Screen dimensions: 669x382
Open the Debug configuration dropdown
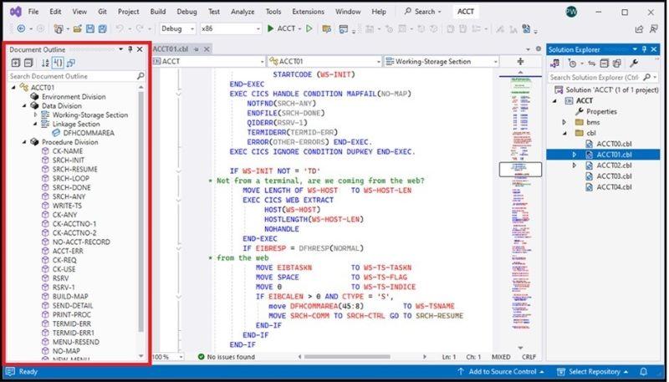[192, 29]
